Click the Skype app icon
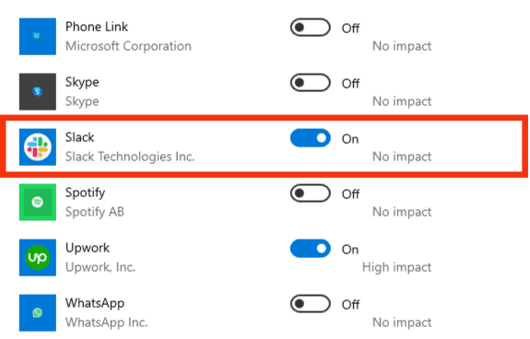Screen dimensions: 530x339 [x=38, y=91]
